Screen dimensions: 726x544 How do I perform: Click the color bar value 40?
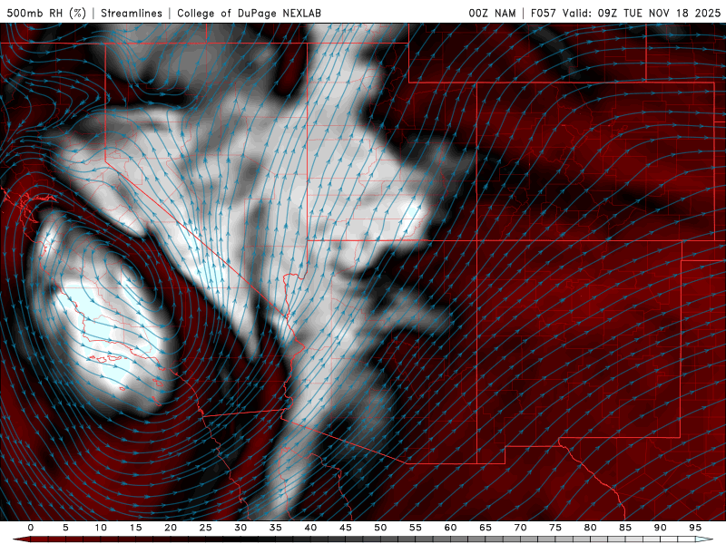pyautogui.click(x=310, y=528)
